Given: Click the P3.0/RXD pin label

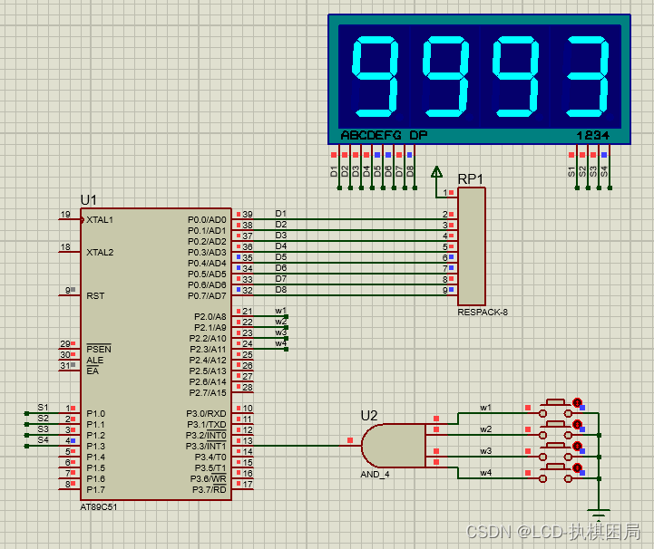Looking at the screenshot, I should [x=206, y=414].
